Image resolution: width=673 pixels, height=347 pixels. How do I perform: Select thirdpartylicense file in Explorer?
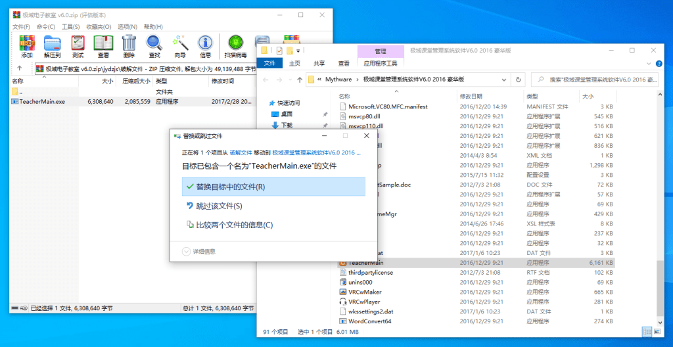pyautogui.click(x=476, y=272)
